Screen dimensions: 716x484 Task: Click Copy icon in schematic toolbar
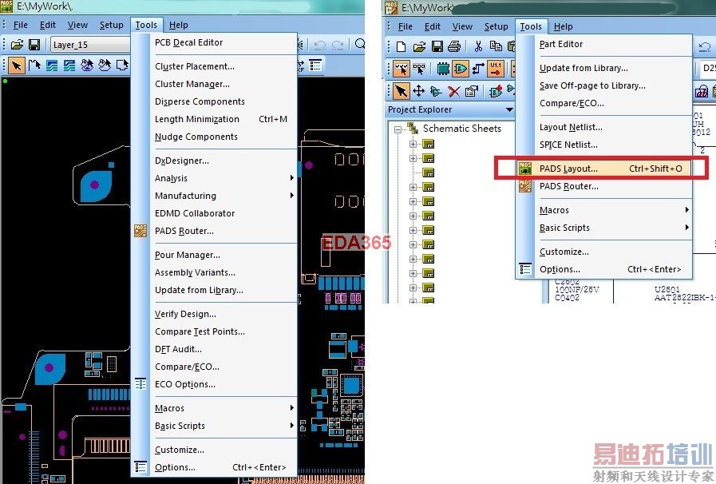(496, 46)
